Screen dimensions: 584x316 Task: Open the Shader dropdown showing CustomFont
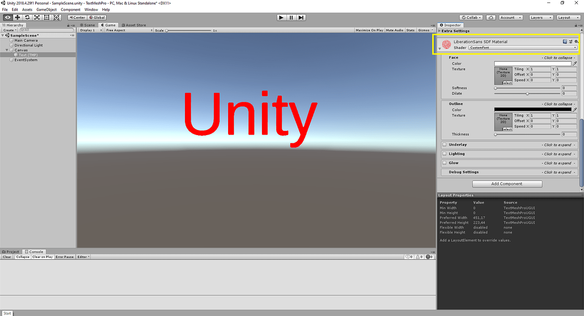click(x=523, y=47)
